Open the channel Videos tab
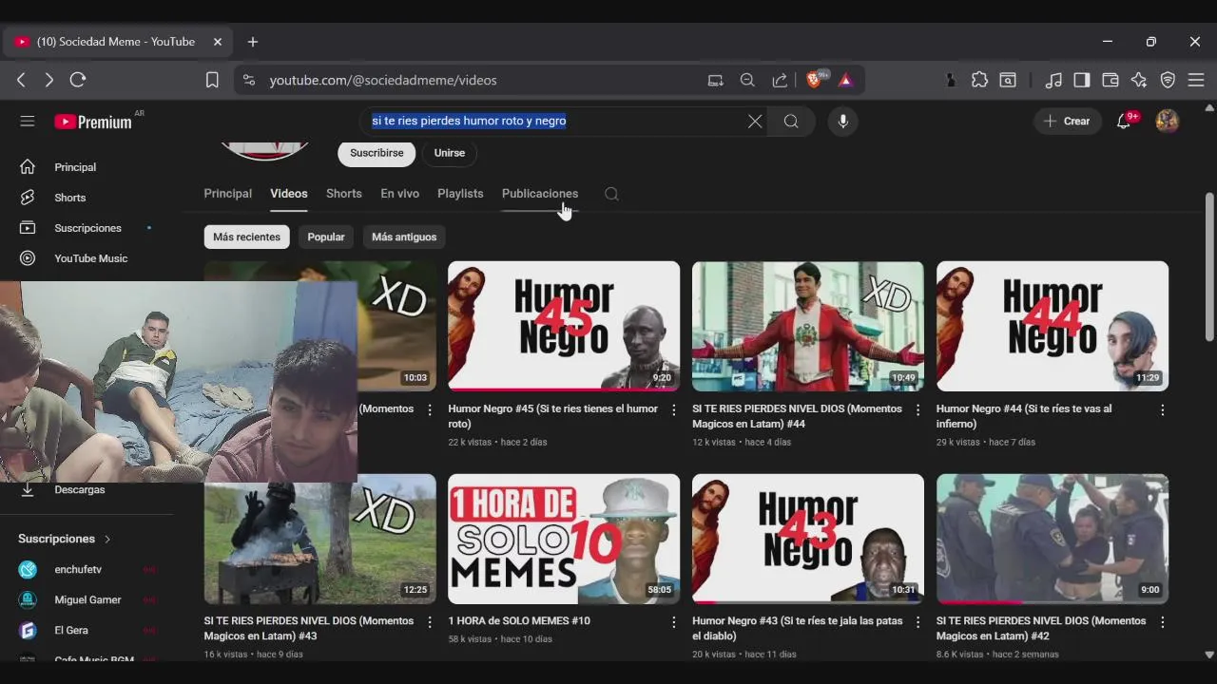 coord(288,194)
